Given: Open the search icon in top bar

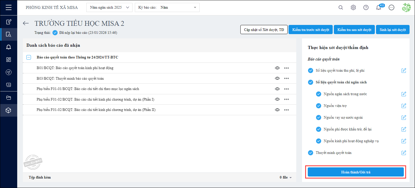Looking at the screenshot, I should tap(341, 8).
